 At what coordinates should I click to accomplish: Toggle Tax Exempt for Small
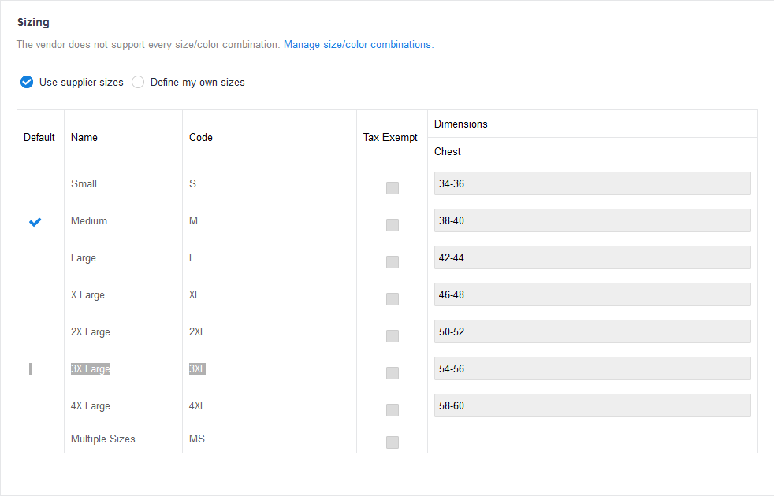(392, 187)
